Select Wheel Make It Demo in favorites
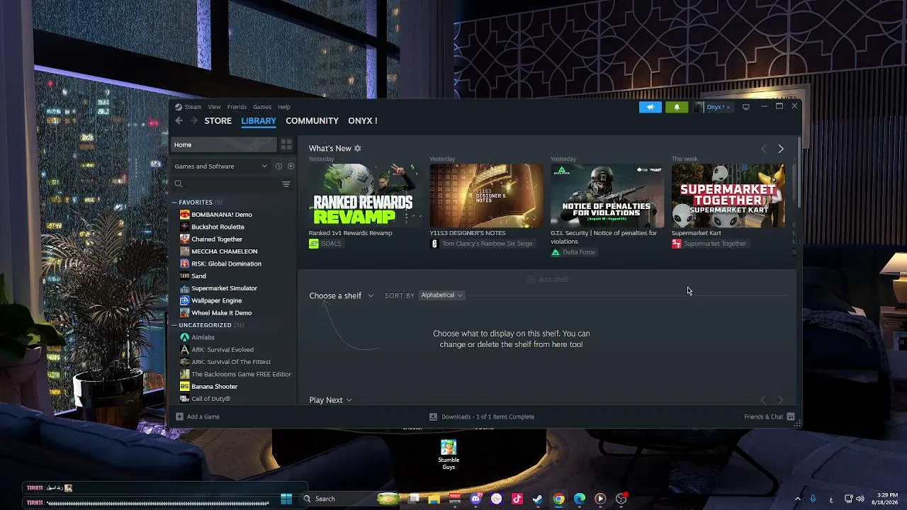The height and width of the screenshot is (510, 907). (221, 313)
